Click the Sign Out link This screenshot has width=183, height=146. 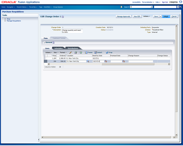pos(165,2)
